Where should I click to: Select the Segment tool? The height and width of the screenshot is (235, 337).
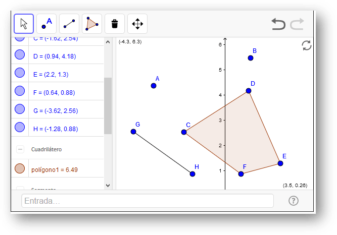69,24
